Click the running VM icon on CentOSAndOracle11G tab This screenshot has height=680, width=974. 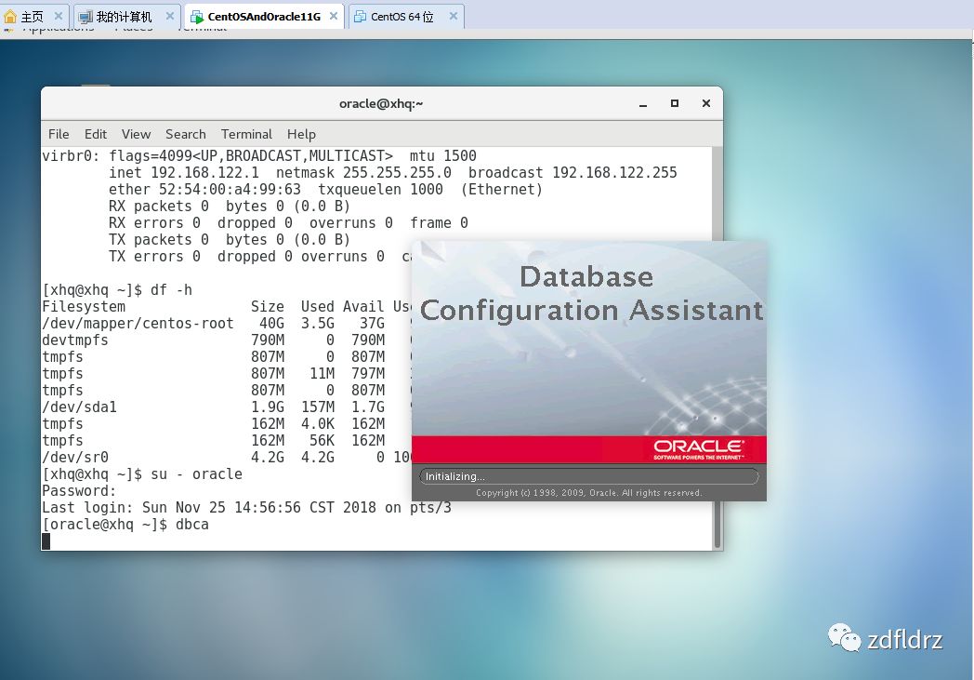pyautogui.click(x=196, y=17)
